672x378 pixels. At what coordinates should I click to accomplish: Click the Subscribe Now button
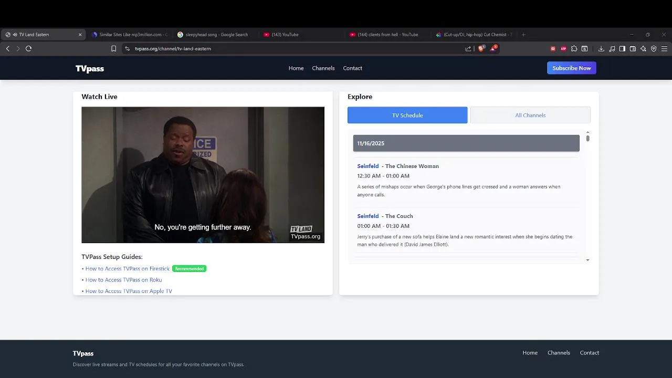(x=572, y=68)
